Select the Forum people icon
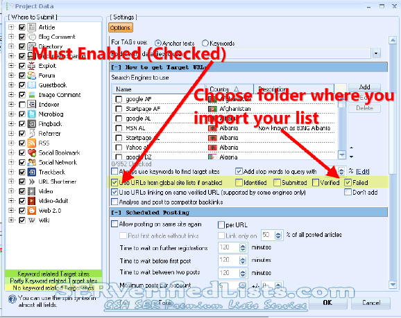 click(x=31, y=76)
